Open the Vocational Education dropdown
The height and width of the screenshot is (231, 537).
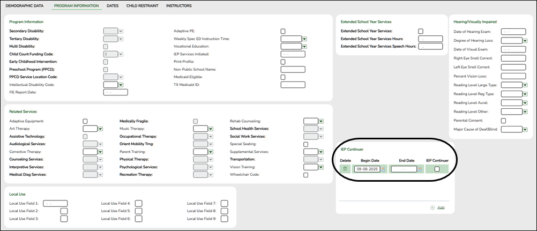point(304,47)
